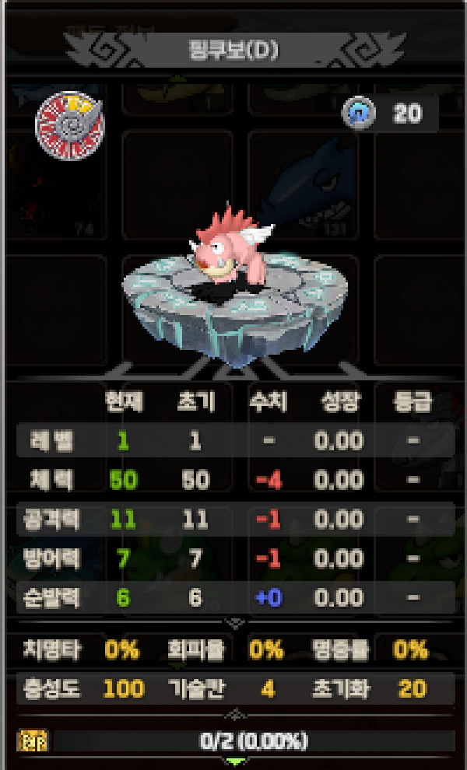The height and width of the screenshot is (770, 467).
Task: Click the 성장 column header
Action: (339, 401)
